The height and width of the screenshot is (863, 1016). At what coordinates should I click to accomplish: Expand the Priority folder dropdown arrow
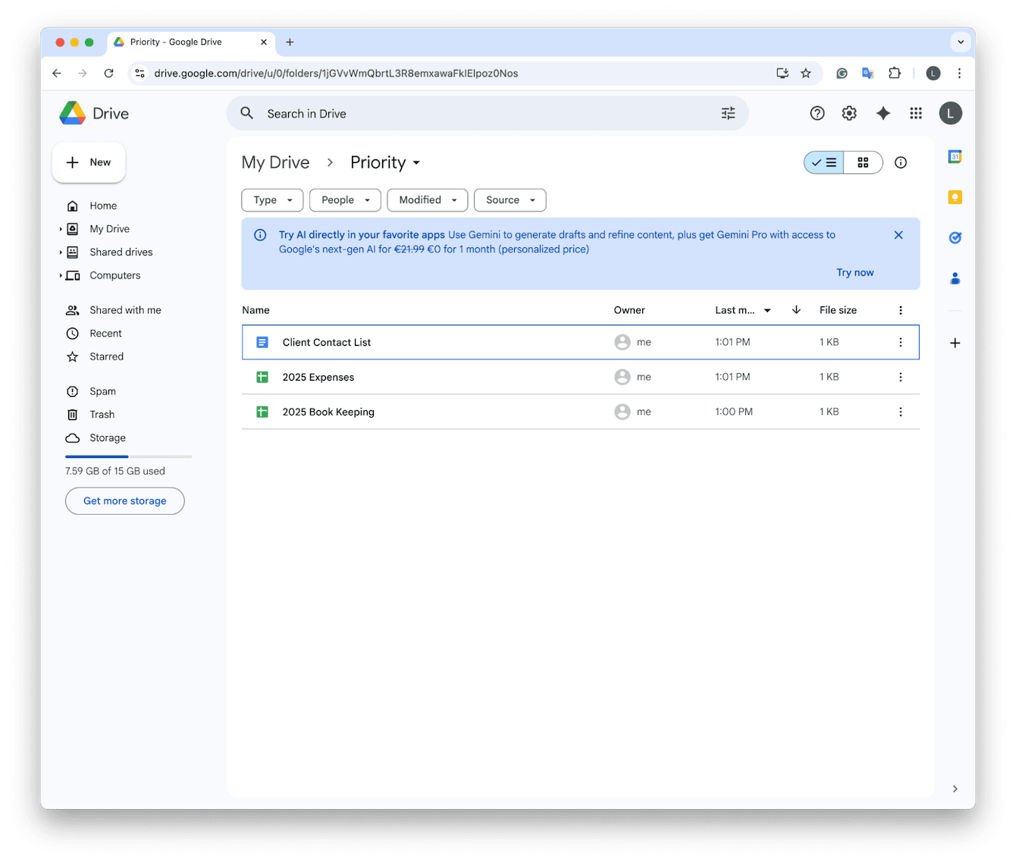(416, 162)
